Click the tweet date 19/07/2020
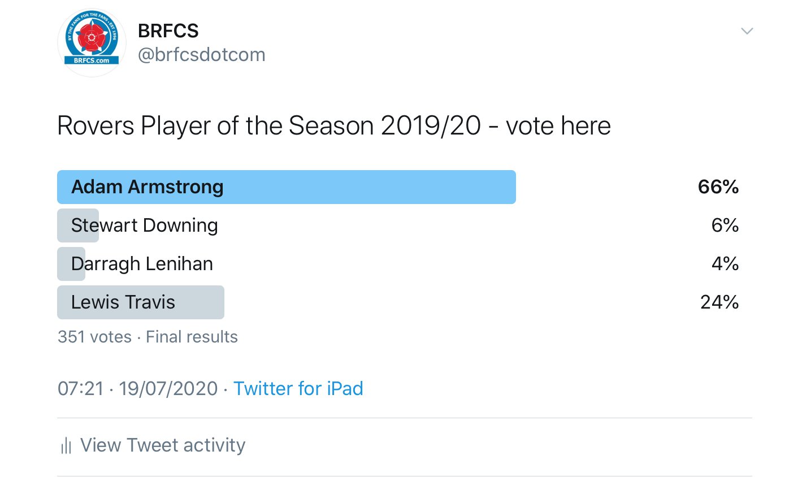The width and height of the screenshot is (789, 477). (x=168, y=389)
